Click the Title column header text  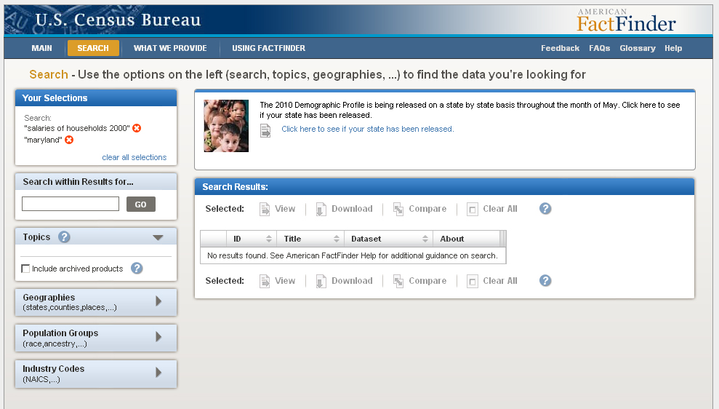(x=292, y=239)
